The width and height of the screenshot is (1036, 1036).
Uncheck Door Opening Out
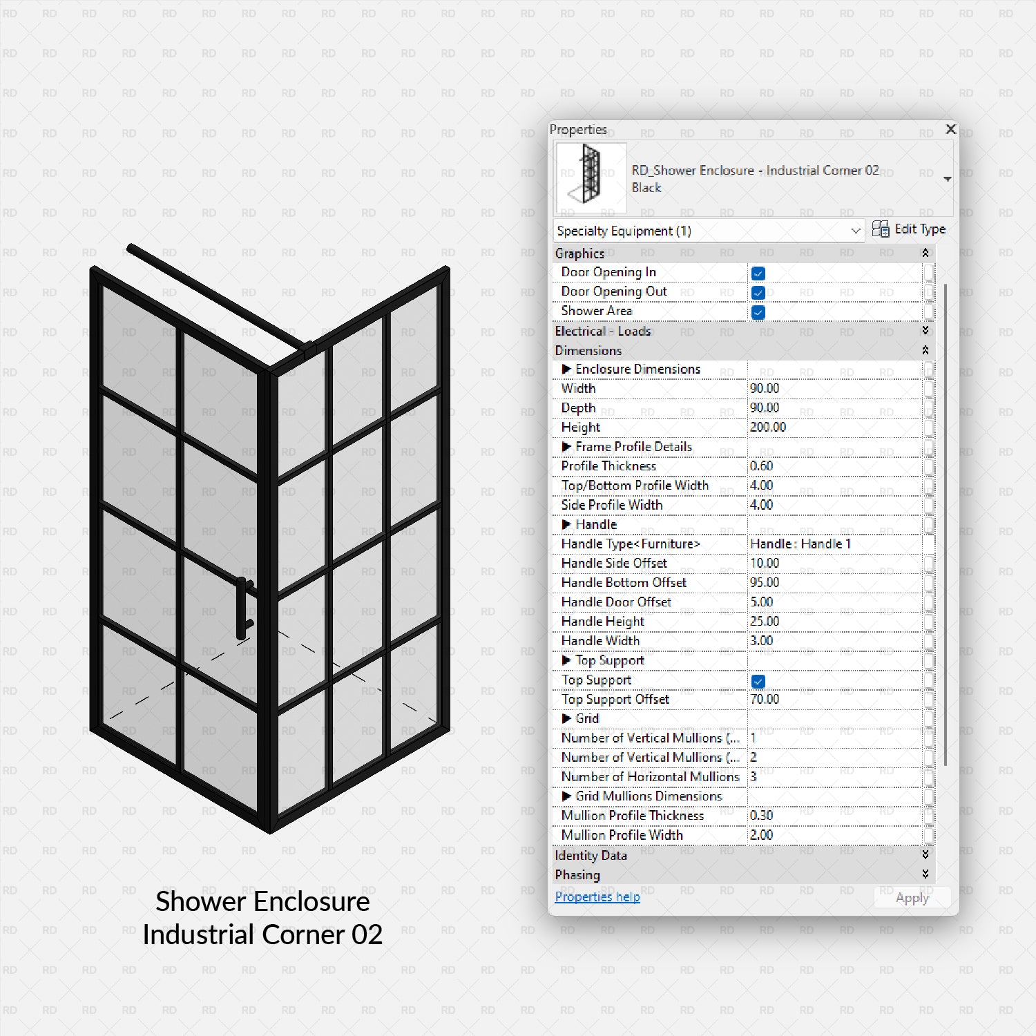(x=758, y=292)
